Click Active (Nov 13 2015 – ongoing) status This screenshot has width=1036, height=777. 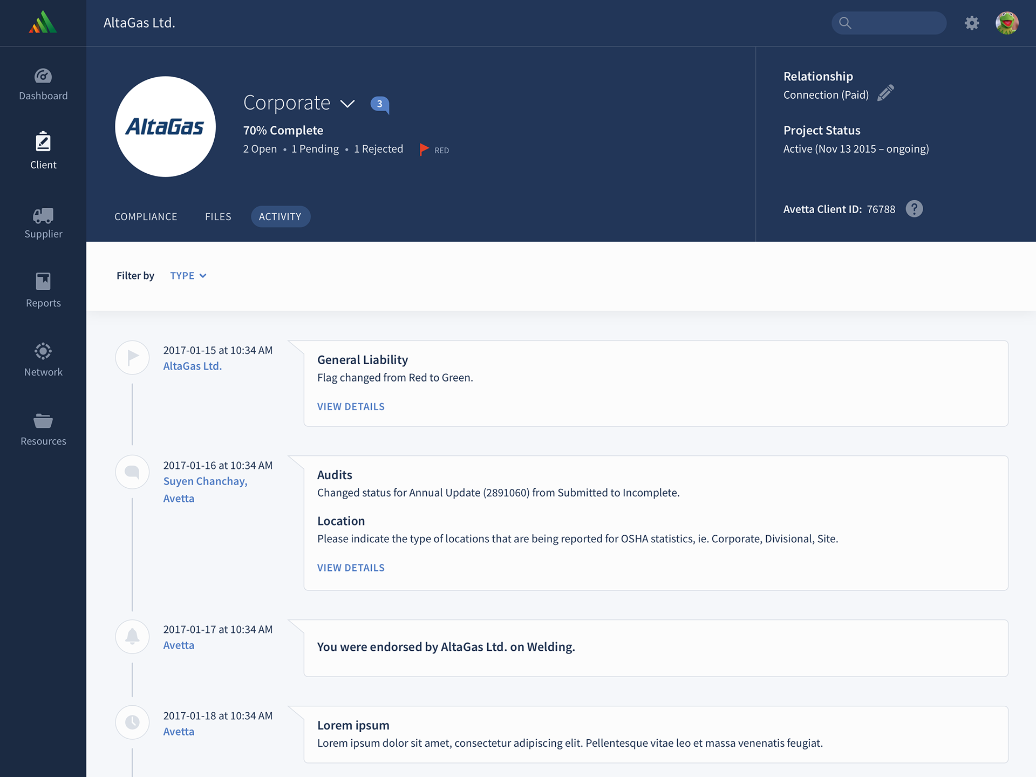tap(856, 149)
